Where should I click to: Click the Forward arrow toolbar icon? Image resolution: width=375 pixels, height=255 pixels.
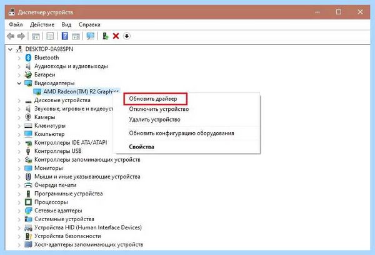[21, 36]
